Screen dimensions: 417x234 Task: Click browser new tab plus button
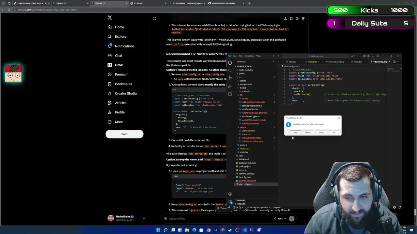pyautogui.click(x=249, y=3)
